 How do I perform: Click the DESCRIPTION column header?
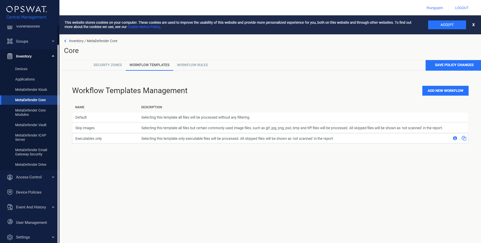pos(151,107)
